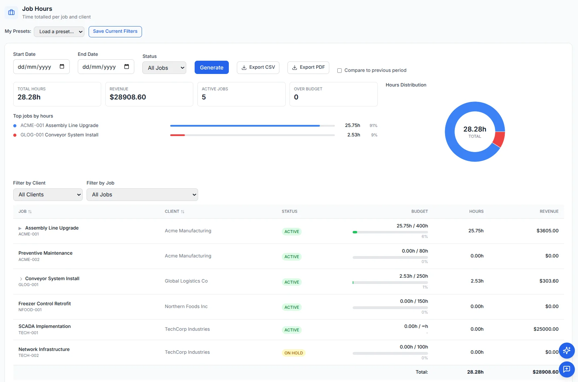Click the Start Date input field
This screenshot has width=578, height=382.
click(42, 67)
